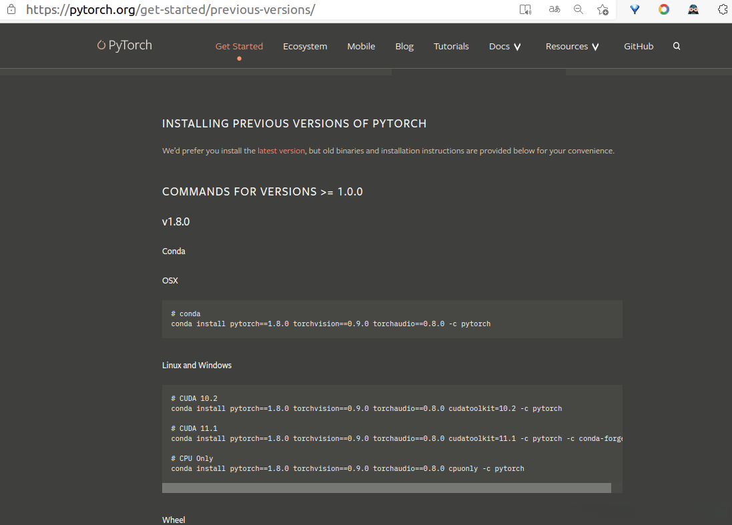The image size is (732, 525).
Task: Click the PyTorch logo
Action: [x=125, y=45]
